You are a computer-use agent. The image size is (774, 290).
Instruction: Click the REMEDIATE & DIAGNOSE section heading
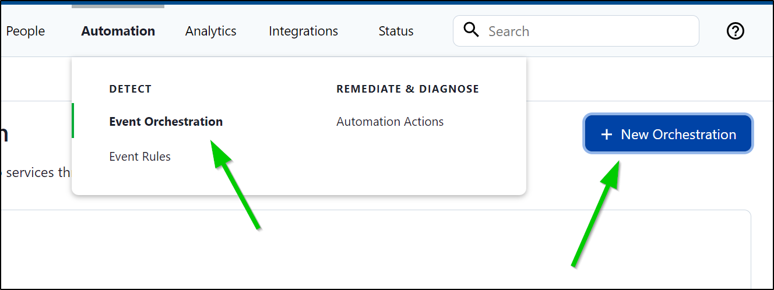click(408, 89)
